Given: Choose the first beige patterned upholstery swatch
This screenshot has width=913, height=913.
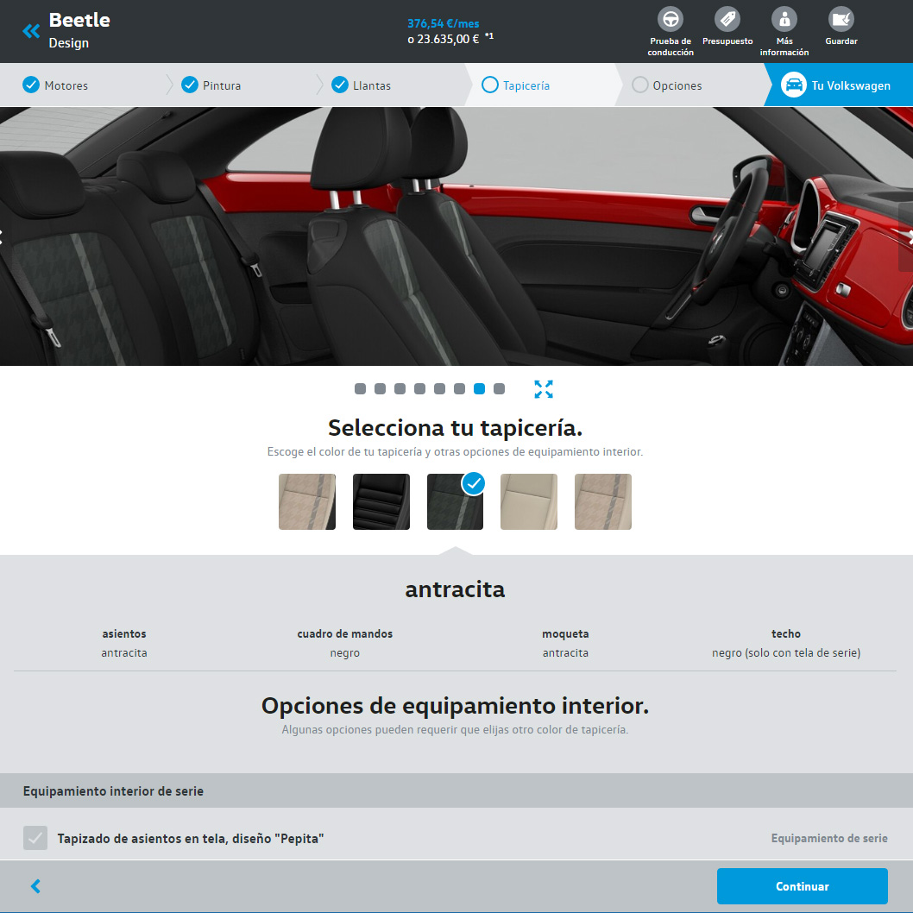Looking at the screenshot, I should coord(307,501).
